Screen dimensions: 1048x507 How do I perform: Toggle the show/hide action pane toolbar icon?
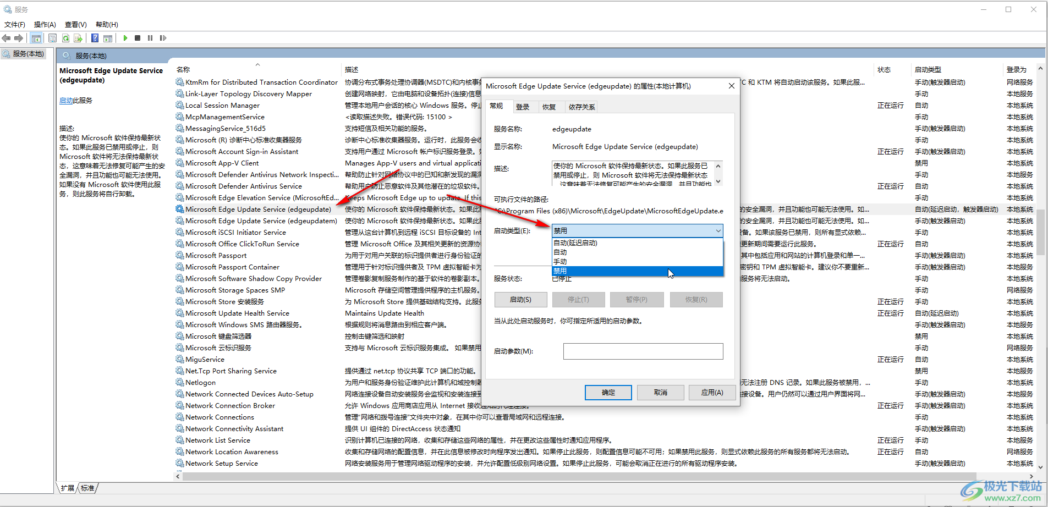click(x=108, y=38)
